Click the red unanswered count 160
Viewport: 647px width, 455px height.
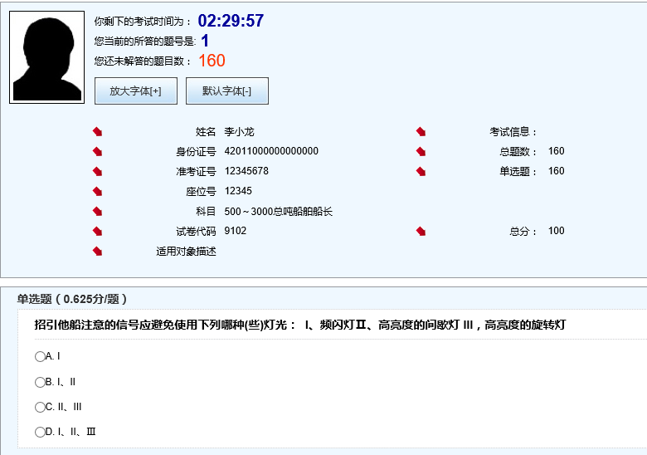(212, 61)
